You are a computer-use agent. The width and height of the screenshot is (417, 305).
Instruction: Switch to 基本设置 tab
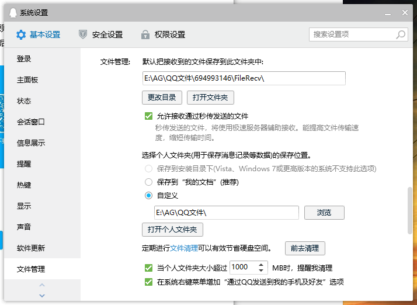[x=39, y=34]
